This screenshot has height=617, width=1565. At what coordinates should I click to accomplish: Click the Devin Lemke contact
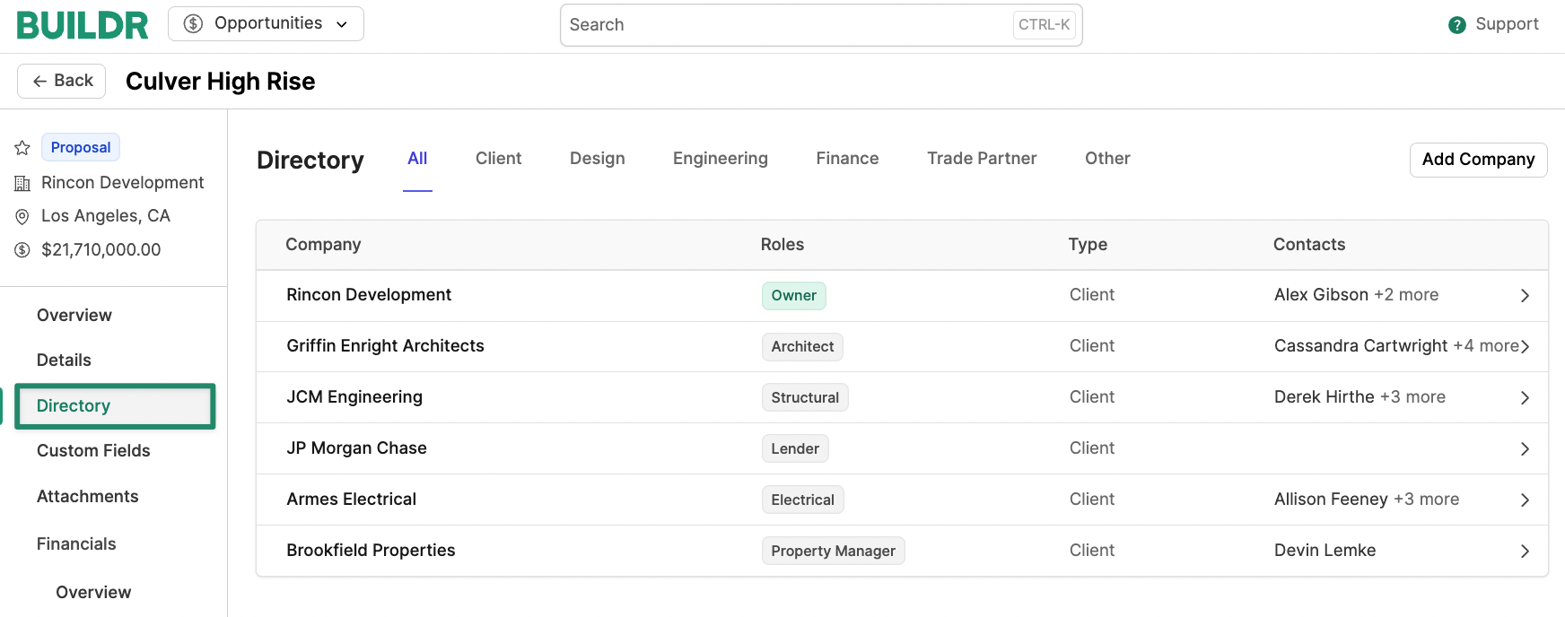tap(1325, 551)
